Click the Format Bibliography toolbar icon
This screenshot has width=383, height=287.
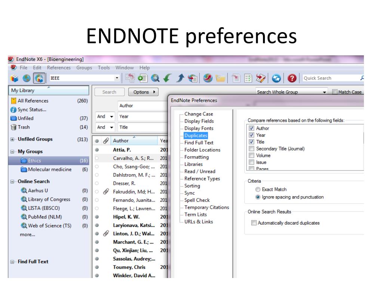pos(248,78)
